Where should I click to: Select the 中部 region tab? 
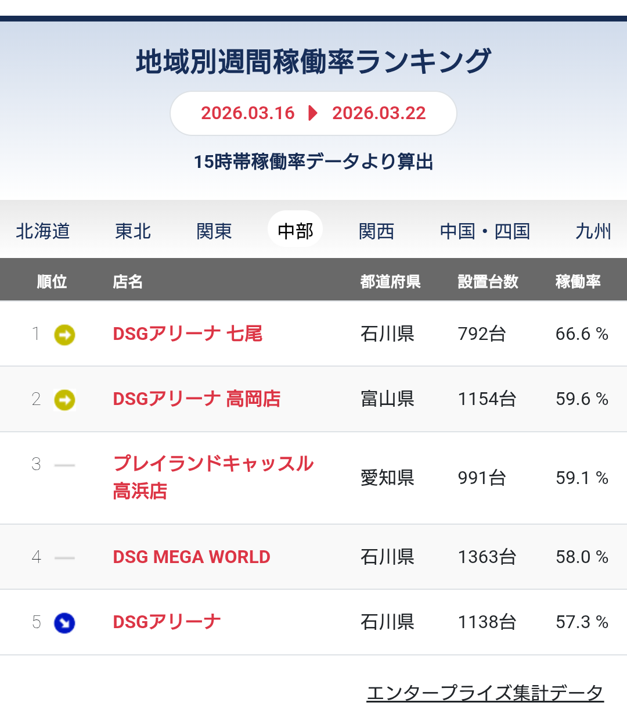(x=295, y=231)
